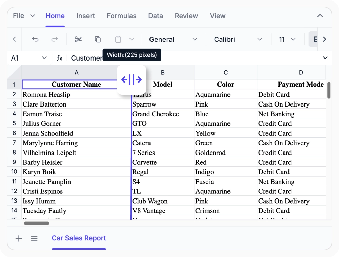This screenshot has height=257, width=339.
Task: Click the Paste clipboard icon
Action: tap(118, 39)
